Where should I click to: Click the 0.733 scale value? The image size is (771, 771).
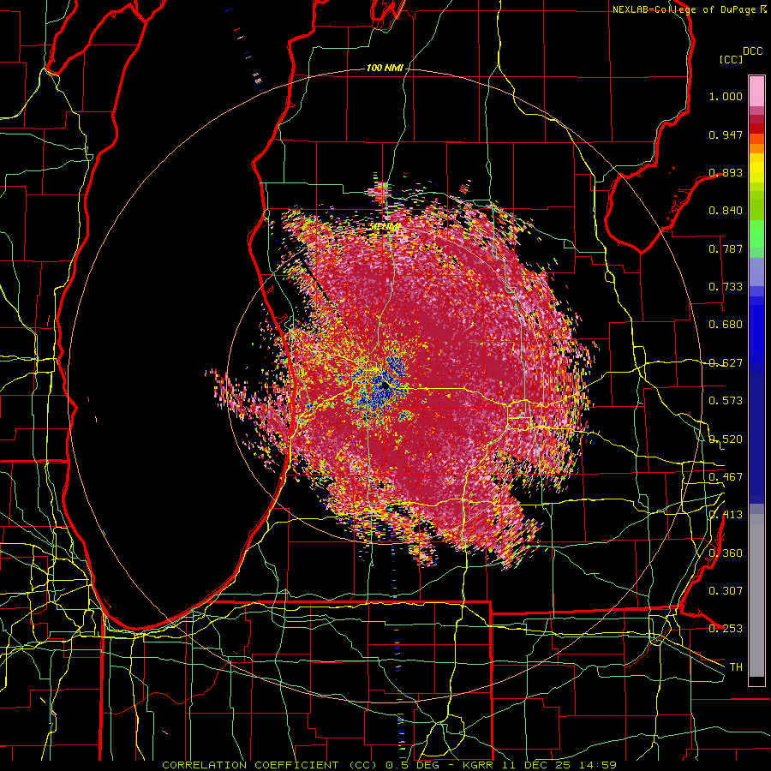[726, 287]
